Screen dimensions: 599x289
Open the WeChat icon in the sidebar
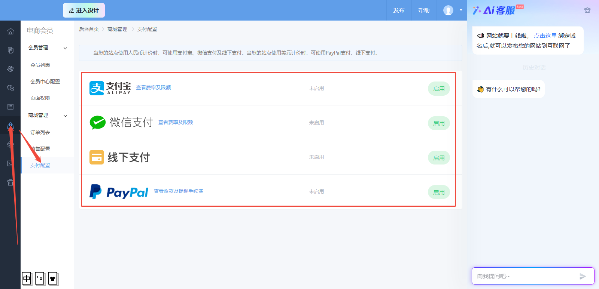tap(10, 88)
